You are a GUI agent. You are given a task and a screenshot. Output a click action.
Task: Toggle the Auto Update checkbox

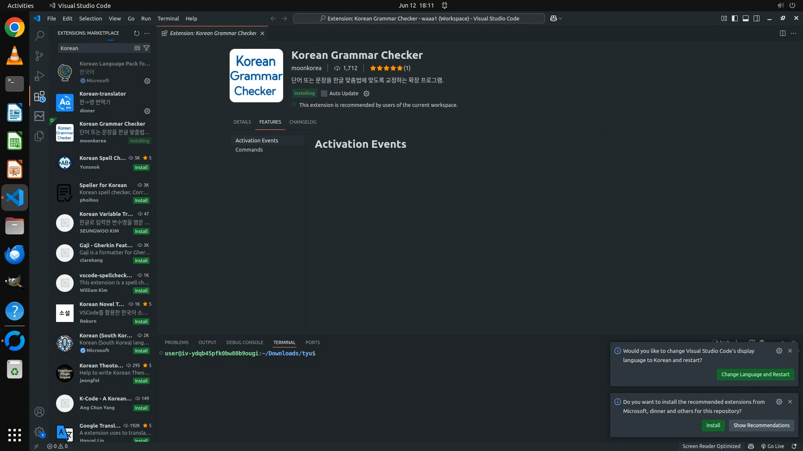point(324,94)
